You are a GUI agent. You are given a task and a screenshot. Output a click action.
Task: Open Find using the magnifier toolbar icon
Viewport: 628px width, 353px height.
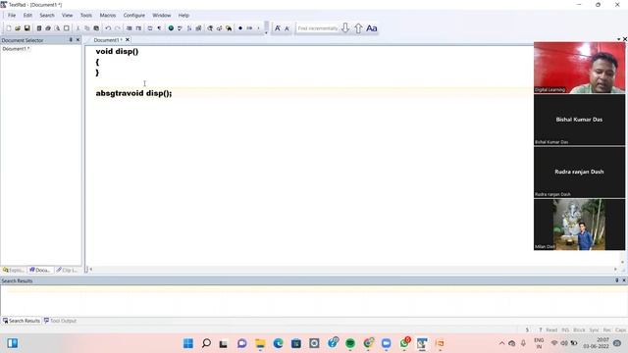coord(210,28)
